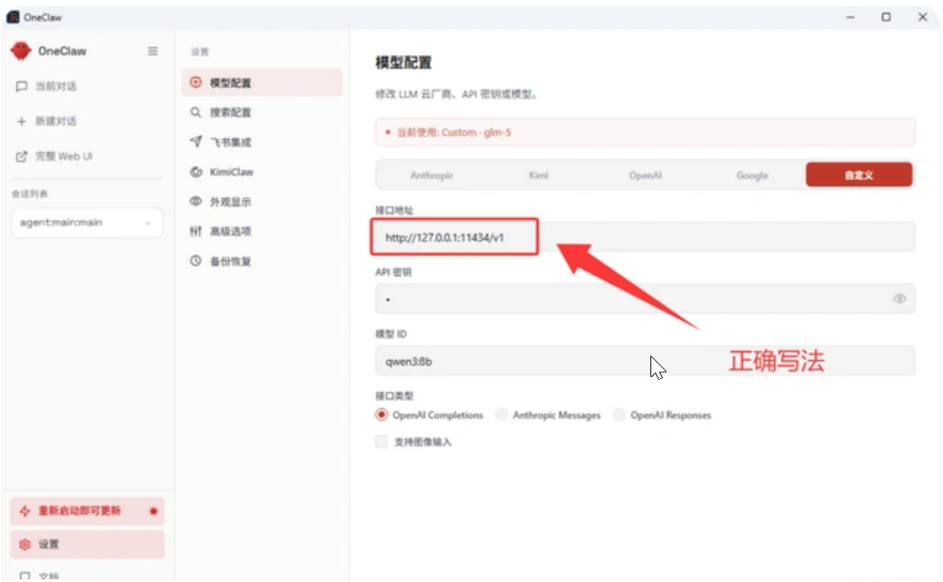Select OpenAI Responses radio button
This screenshot has height=582, width=943.
click(619, 414)
